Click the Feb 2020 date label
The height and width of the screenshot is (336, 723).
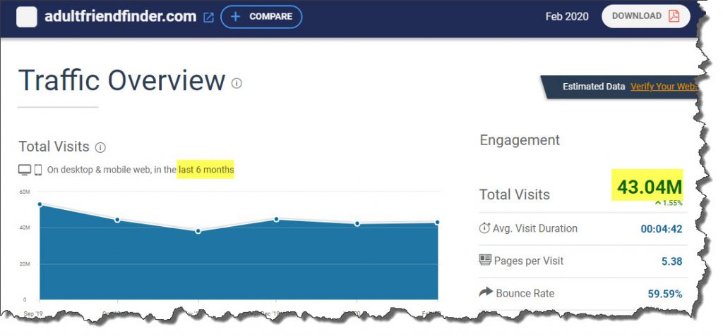point(568,16)
